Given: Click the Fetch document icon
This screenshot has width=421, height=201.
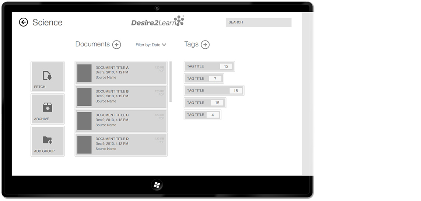Looking at the screenshot, I should click(48, 76).
